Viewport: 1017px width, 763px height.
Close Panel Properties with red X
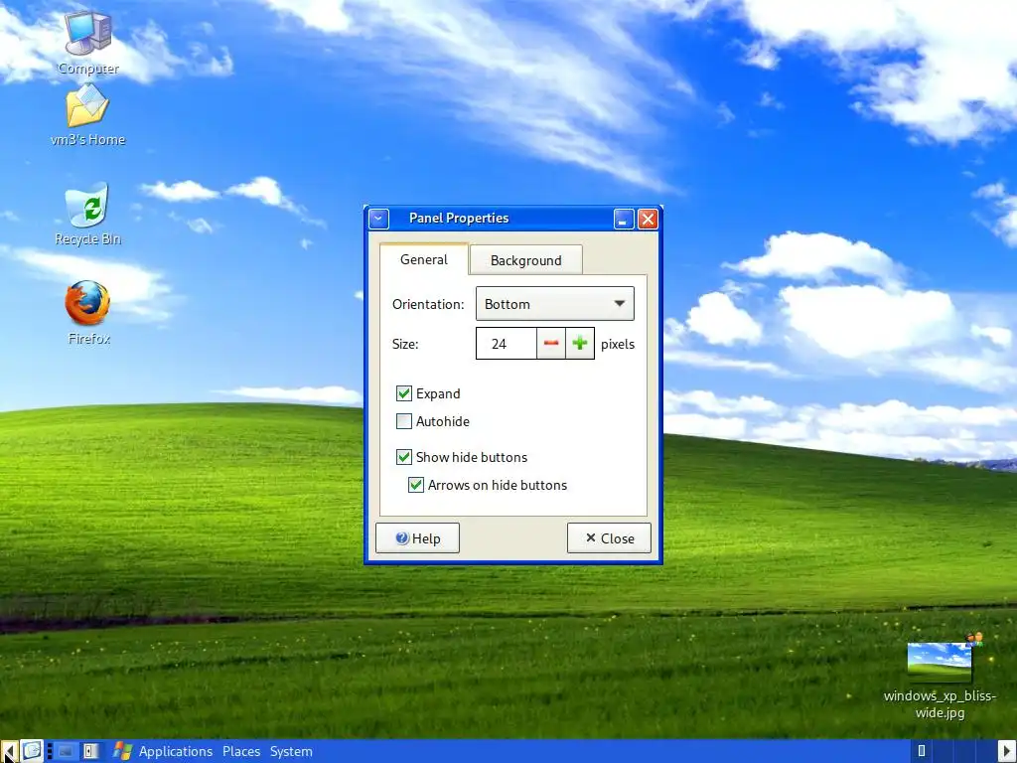point(648,219)
